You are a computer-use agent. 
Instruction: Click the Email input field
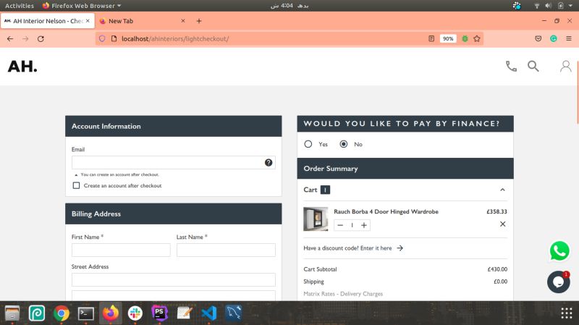[x=174, y=162]
